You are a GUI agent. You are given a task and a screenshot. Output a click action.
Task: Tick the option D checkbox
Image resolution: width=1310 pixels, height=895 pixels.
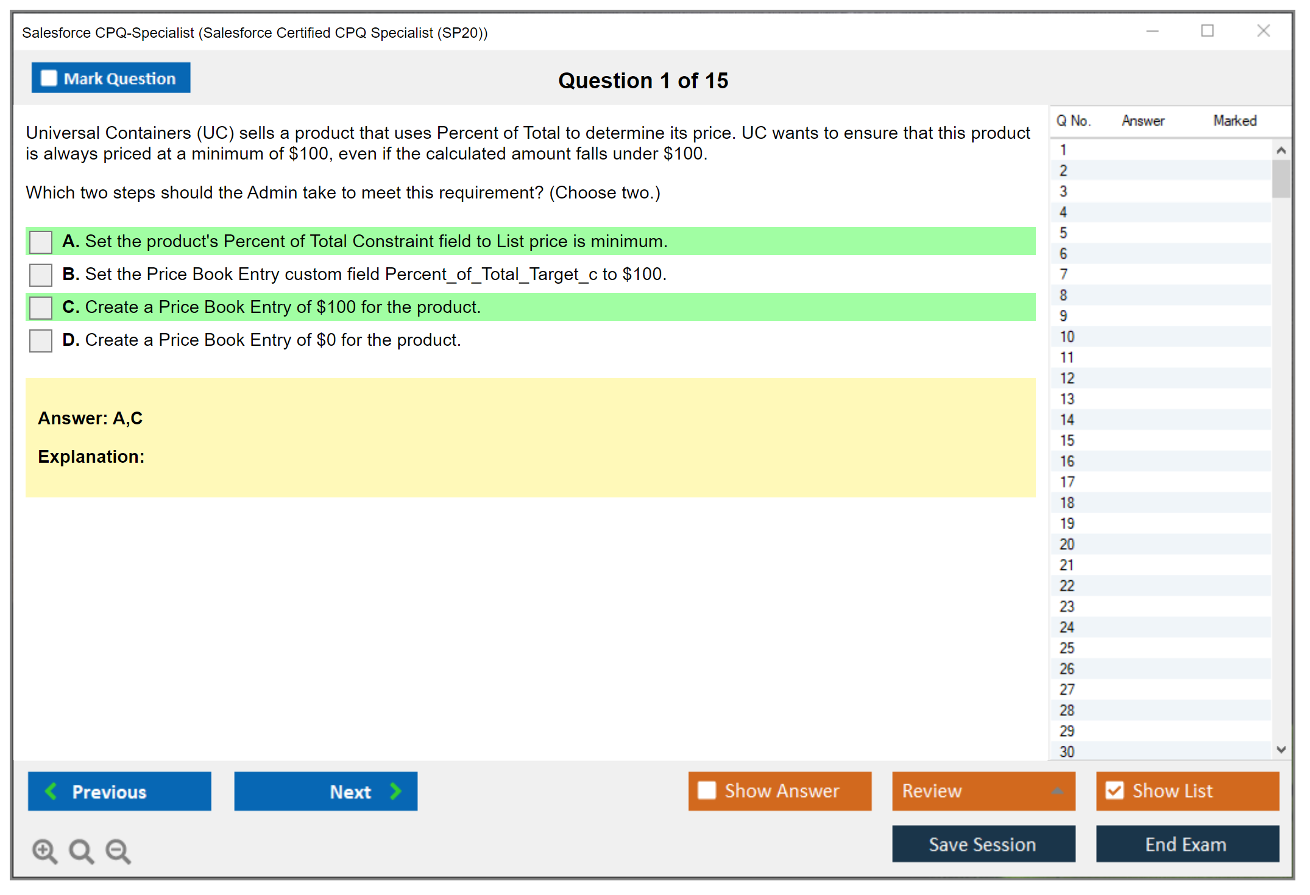41,340
